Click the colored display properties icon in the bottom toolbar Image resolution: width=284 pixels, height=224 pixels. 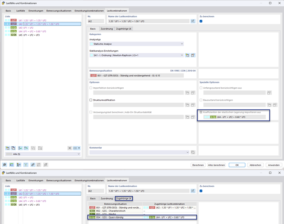point(19,165)
